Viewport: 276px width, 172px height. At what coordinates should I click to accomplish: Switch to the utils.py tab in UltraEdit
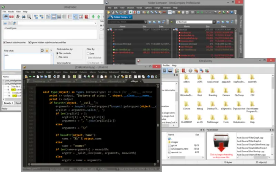(134, 81)
